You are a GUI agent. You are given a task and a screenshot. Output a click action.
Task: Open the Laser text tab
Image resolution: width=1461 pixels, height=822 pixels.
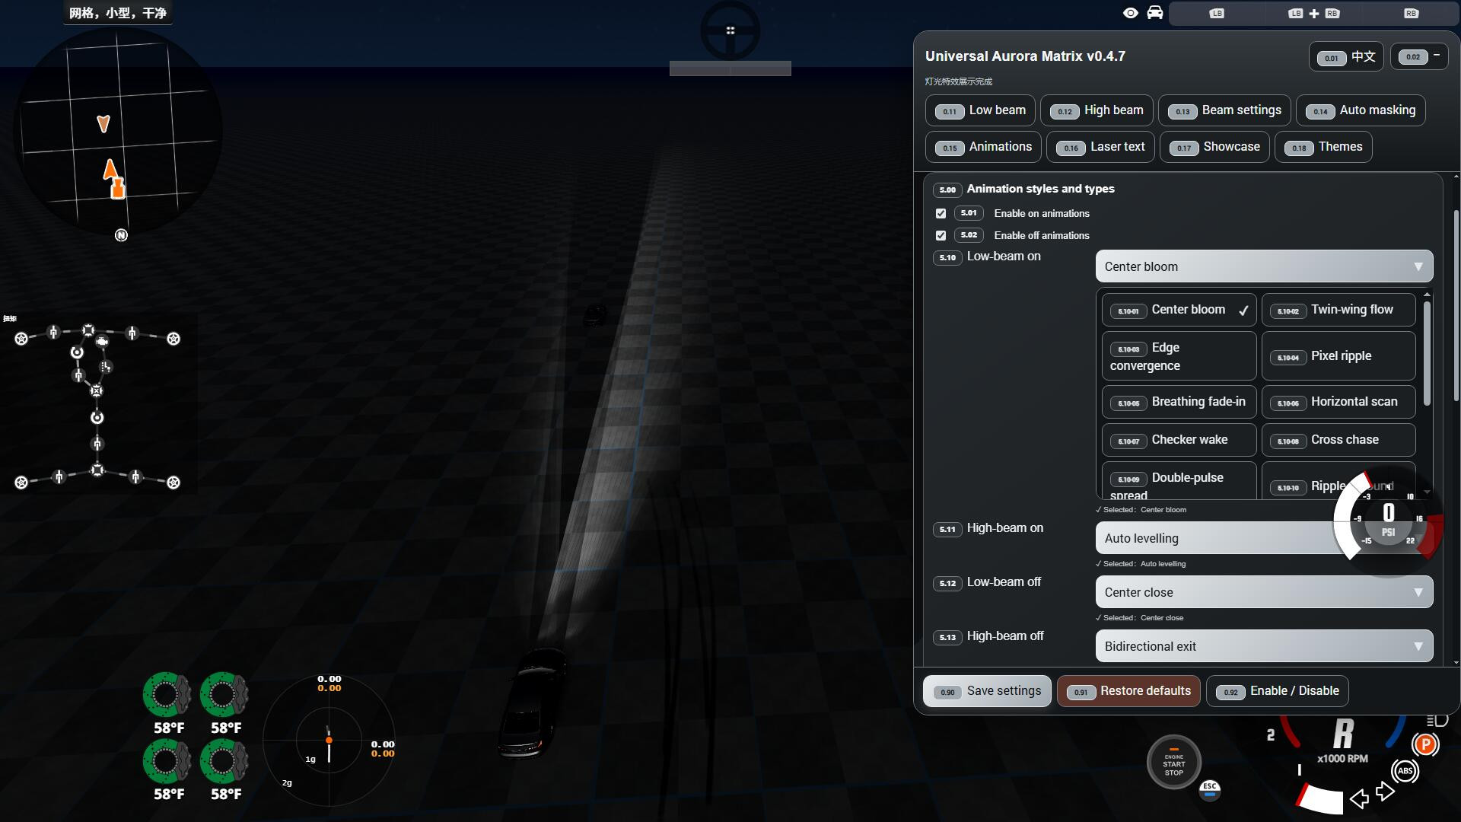1100,147
